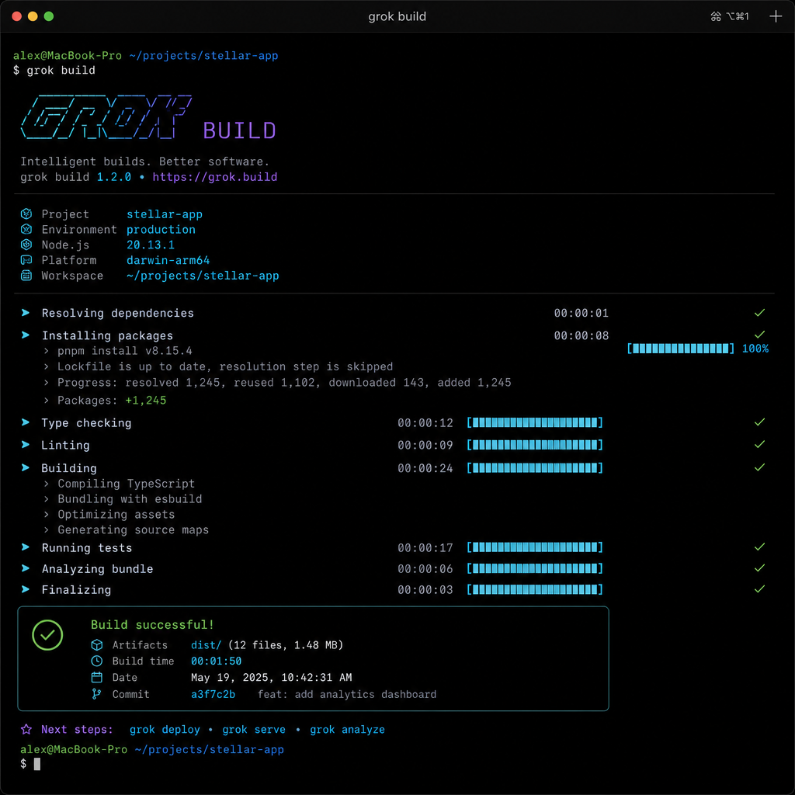The height and width of the screenshot is (795, 795).
Task: Click the Building step checkmark
Action: tap(759, 467)
